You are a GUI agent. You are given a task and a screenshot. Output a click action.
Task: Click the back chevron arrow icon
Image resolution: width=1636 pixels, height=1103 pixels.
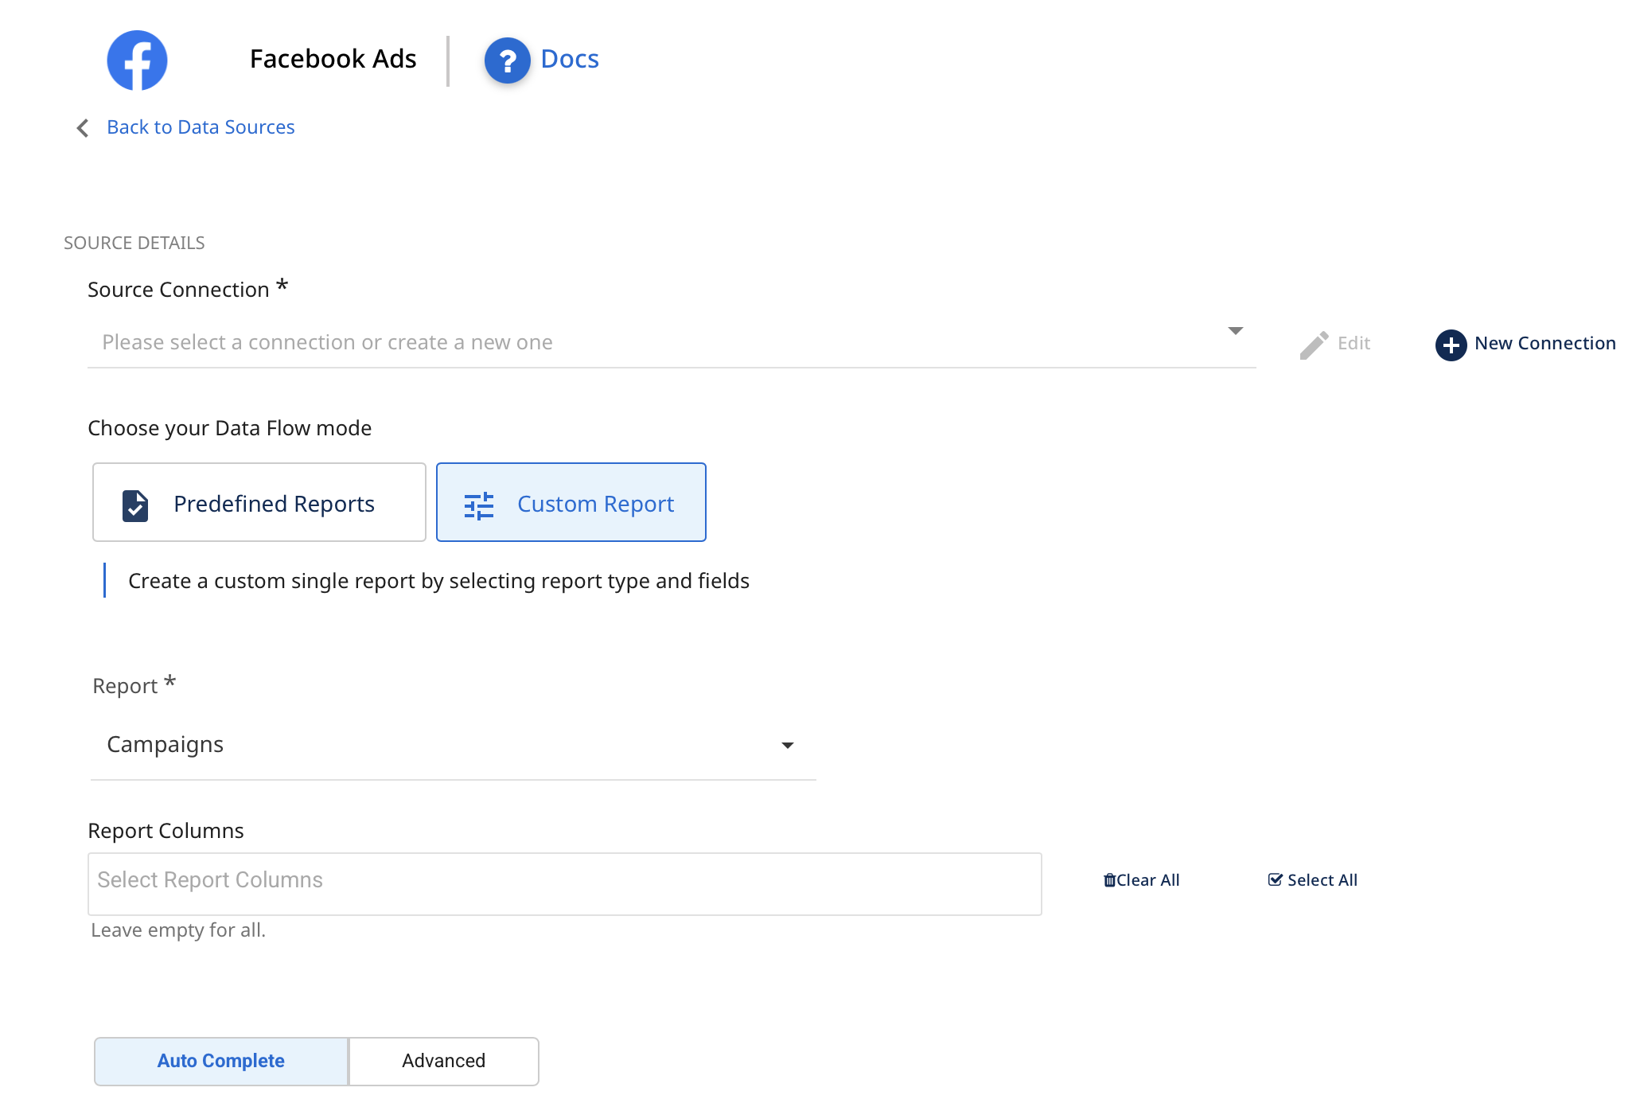[83, 127]
